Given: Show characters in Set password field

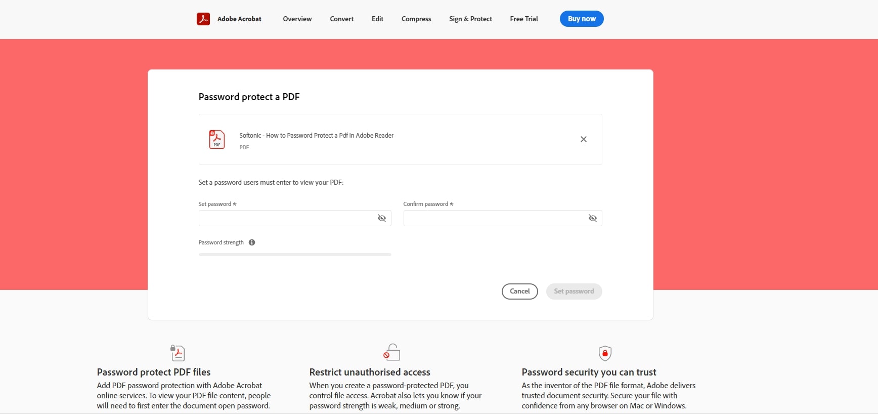Looking at the screenshot, I should point(382,218).
